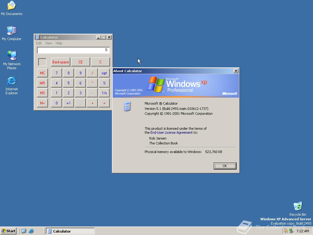The image size is (313, 235).
Task: Click the second system tray icon
Action: point(291,231)
